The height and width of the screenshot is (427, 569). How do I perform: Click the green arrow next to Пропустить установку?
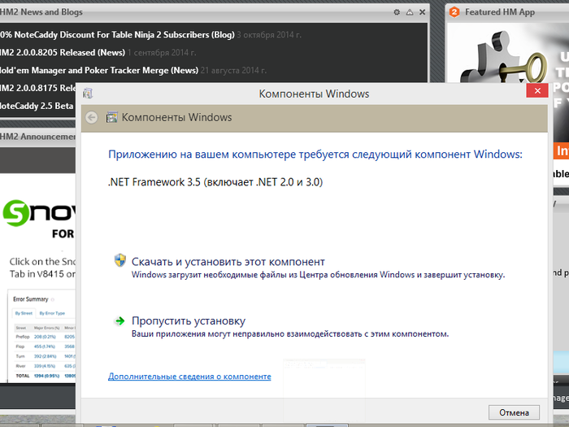(x=119, y=321)
